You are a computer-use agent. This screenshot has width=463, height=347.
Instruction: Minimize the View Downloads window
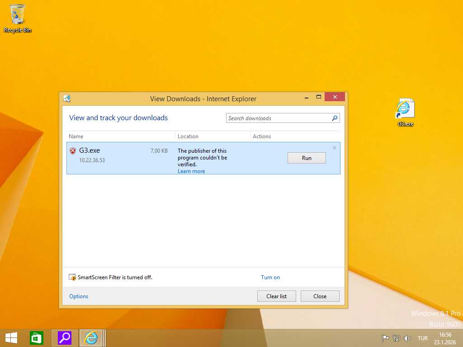(307, 97)
